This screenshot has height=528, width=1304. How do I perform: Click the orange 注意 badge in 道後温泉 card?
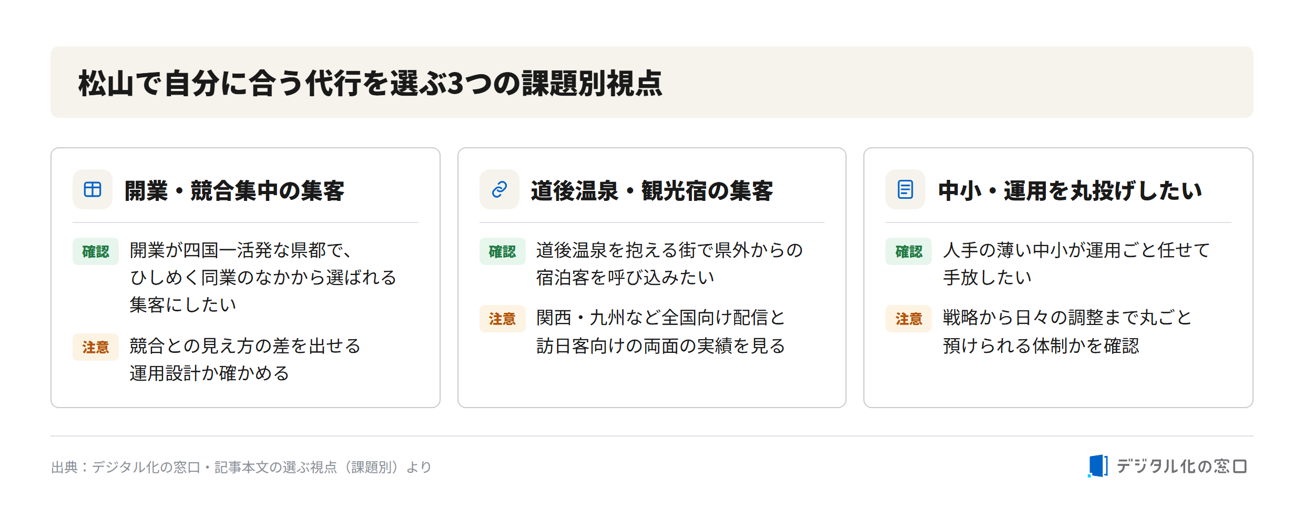[x=502, y=319]
